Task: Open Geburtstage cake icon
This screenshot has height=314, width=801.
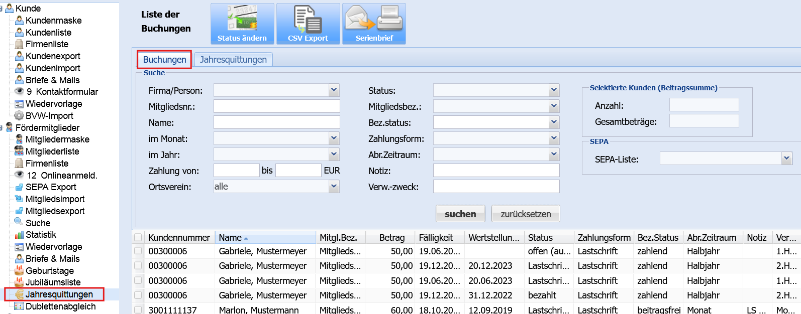Action: point(19,270)
